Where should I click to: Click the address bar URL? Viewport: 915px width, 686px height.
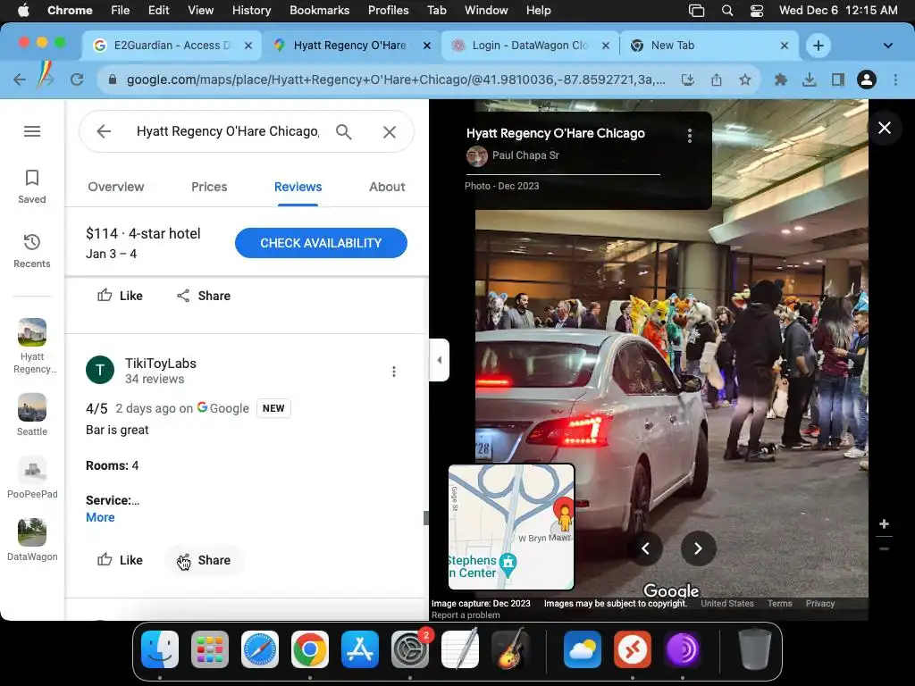coord(396,79)
